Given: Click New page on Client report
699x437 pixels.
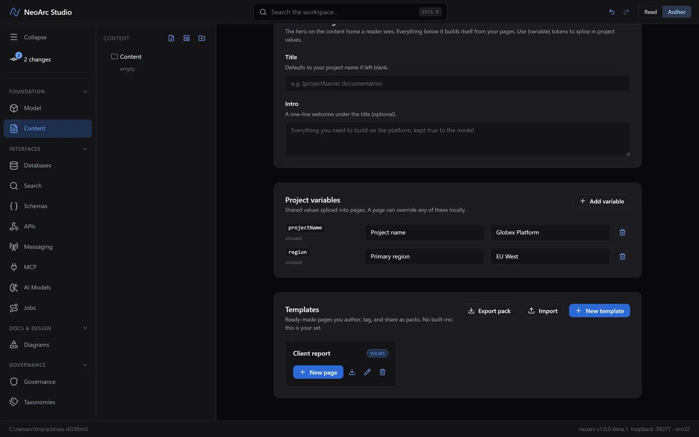Looking at the screenshot, I should (318, 372).
